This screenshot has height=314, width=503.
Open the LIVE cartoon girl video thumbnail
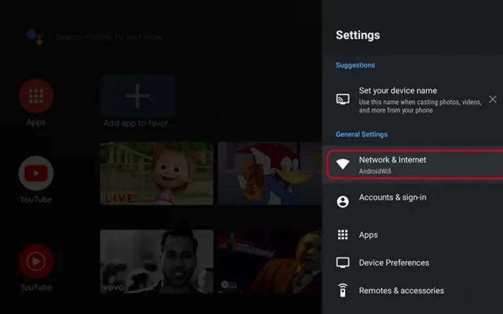click(157, 173)
